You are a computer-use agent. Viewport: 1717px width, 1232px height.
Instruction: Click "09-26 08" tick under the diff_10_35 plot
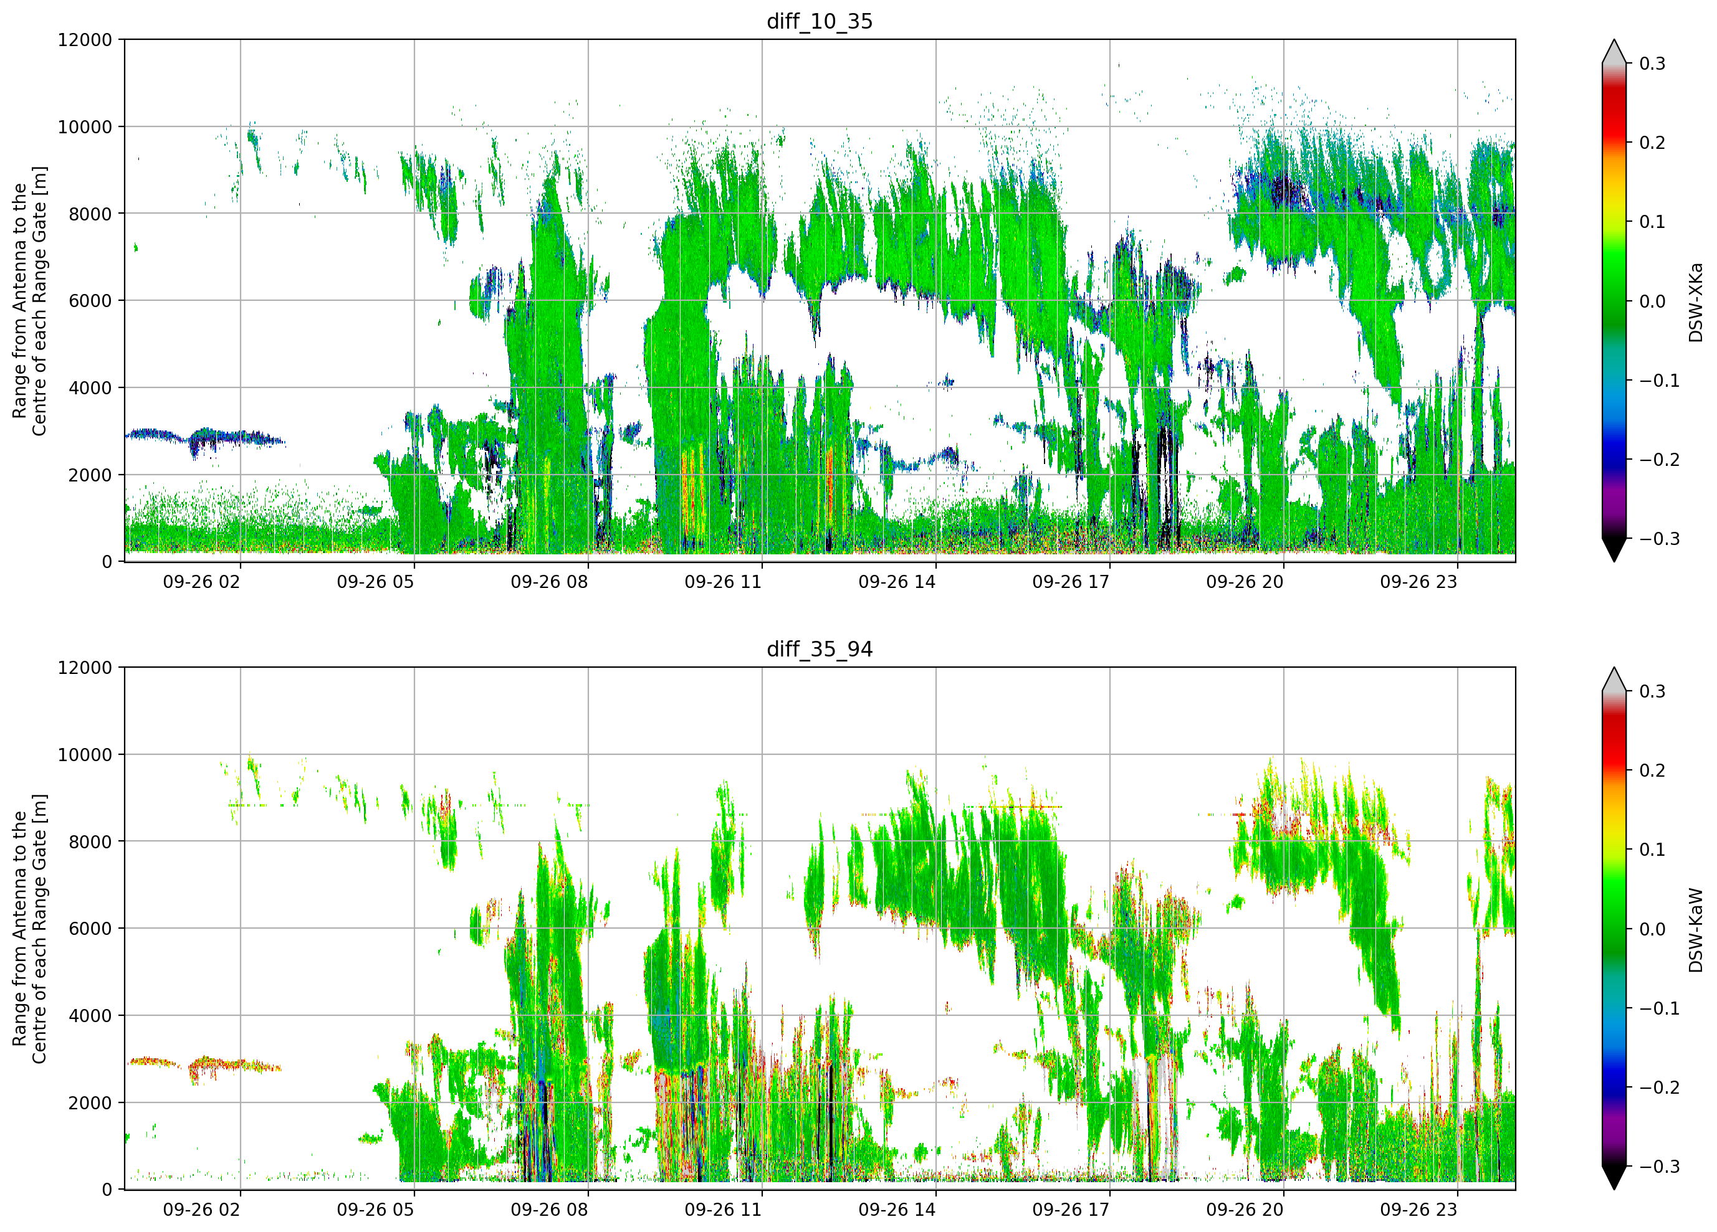549,582
